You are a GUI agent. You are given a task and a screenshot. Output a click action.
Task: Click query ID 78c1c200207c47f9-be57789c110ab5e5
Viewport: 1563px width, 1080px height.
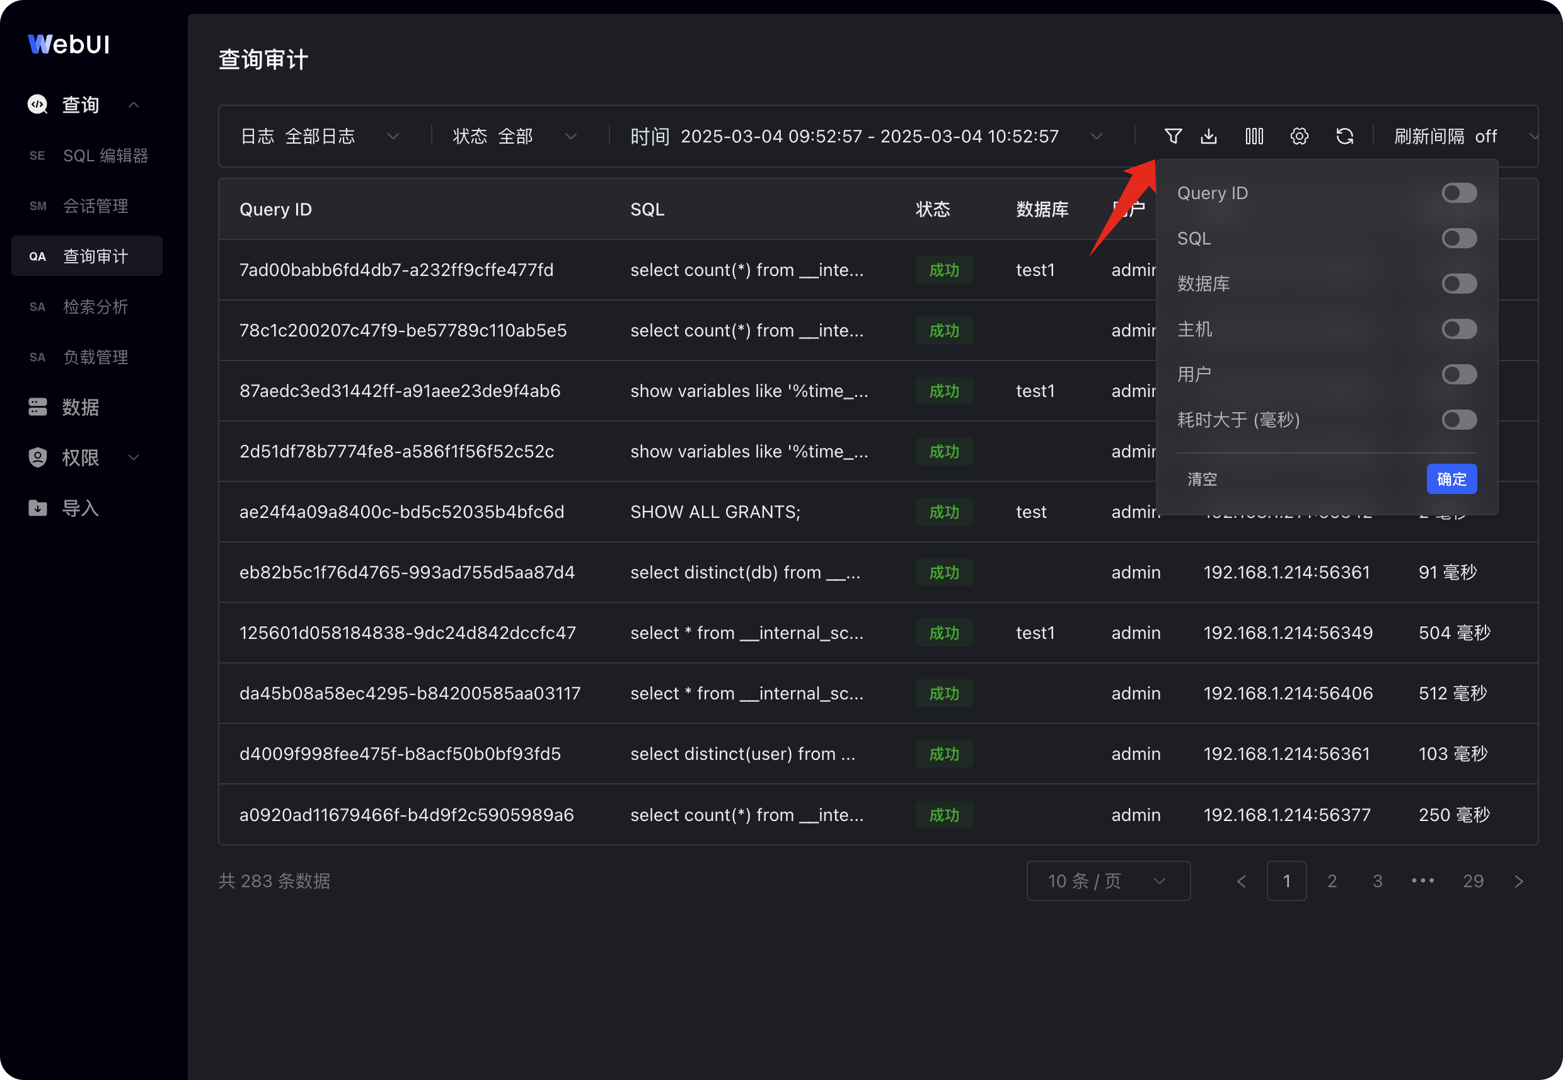pos(403,330)
